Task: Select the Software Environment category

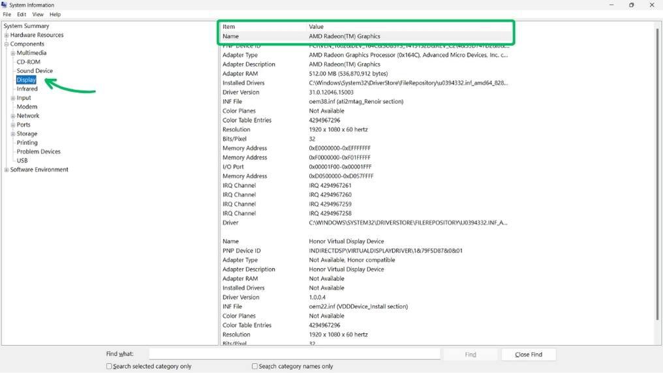Action: tap(39, 170)
